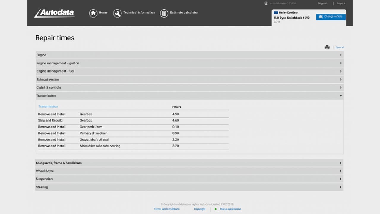Click the user account icon for autodata.user-123456
This screenshot has height=214, width=380.
[265, 3]
